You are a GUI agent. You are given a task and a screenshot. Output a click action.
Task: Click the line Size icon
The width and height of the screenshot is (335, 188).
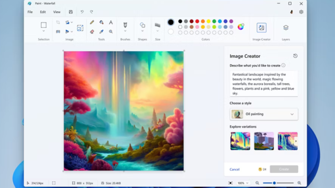(158, 25)
